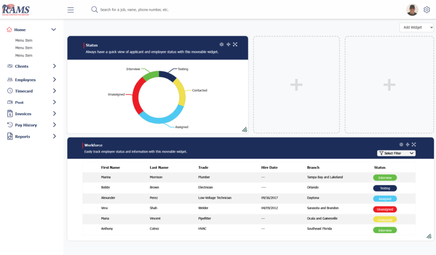The height and width of the screenshot is (255, 436).
Task: Click the user profile avatar
Action: tap(412, 10)
